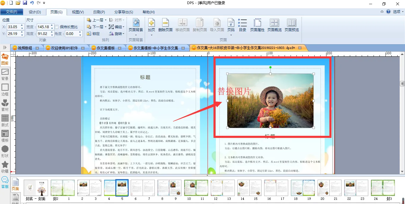Open 页面概览 page overview

point(275,25)
